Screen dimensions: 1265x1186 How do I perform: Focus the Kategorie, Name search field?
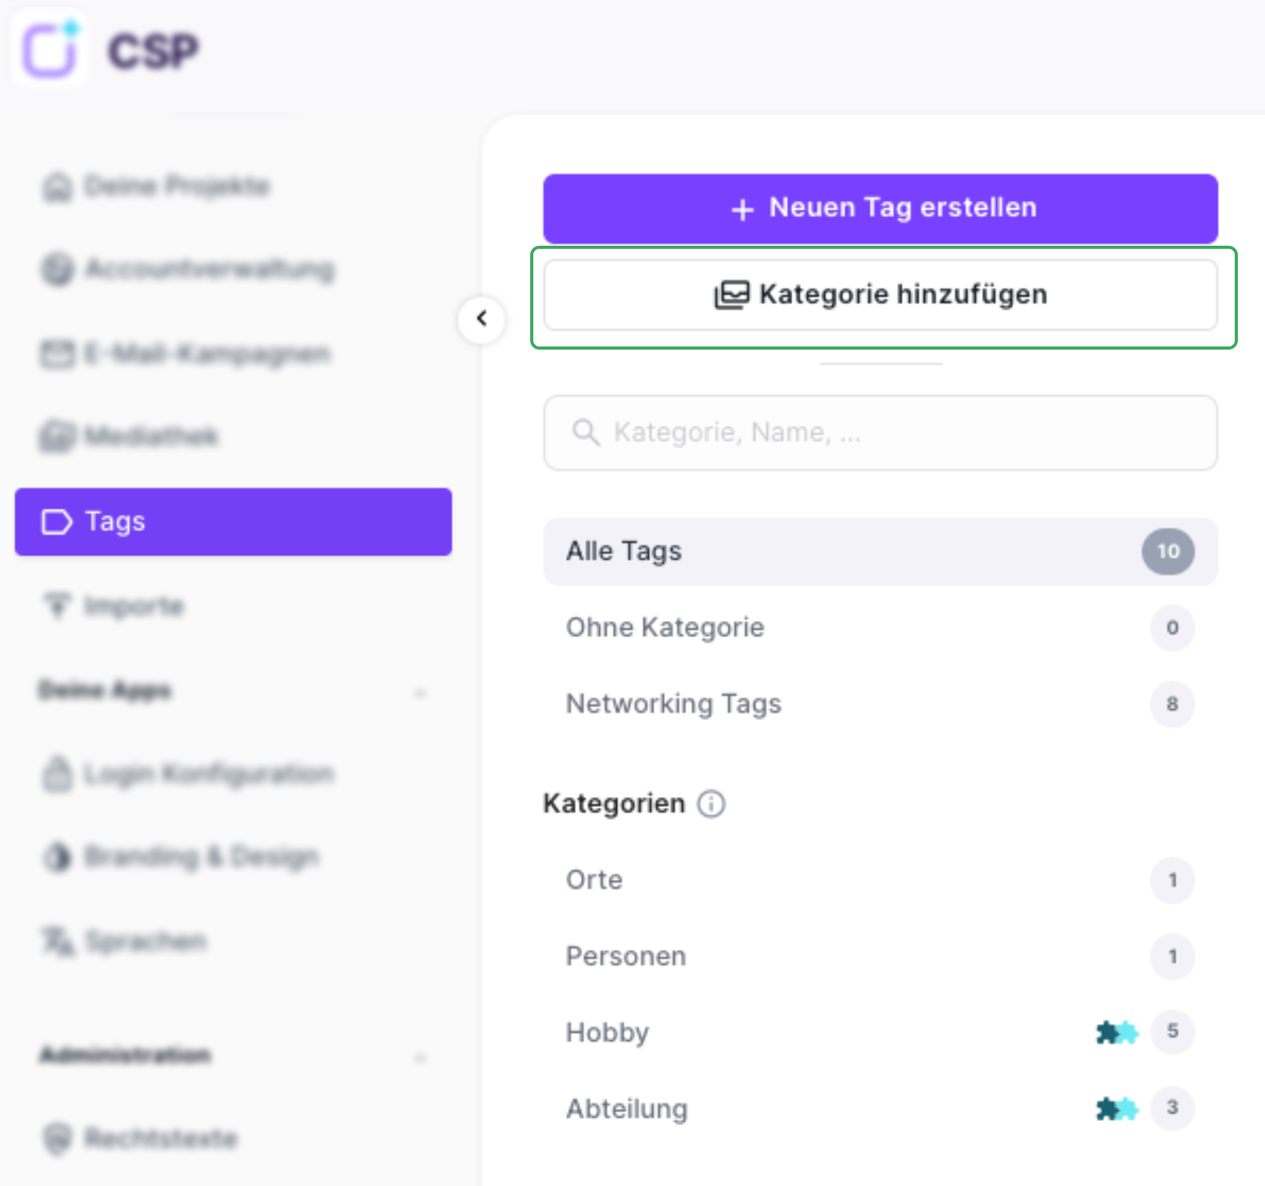(881, 433)
